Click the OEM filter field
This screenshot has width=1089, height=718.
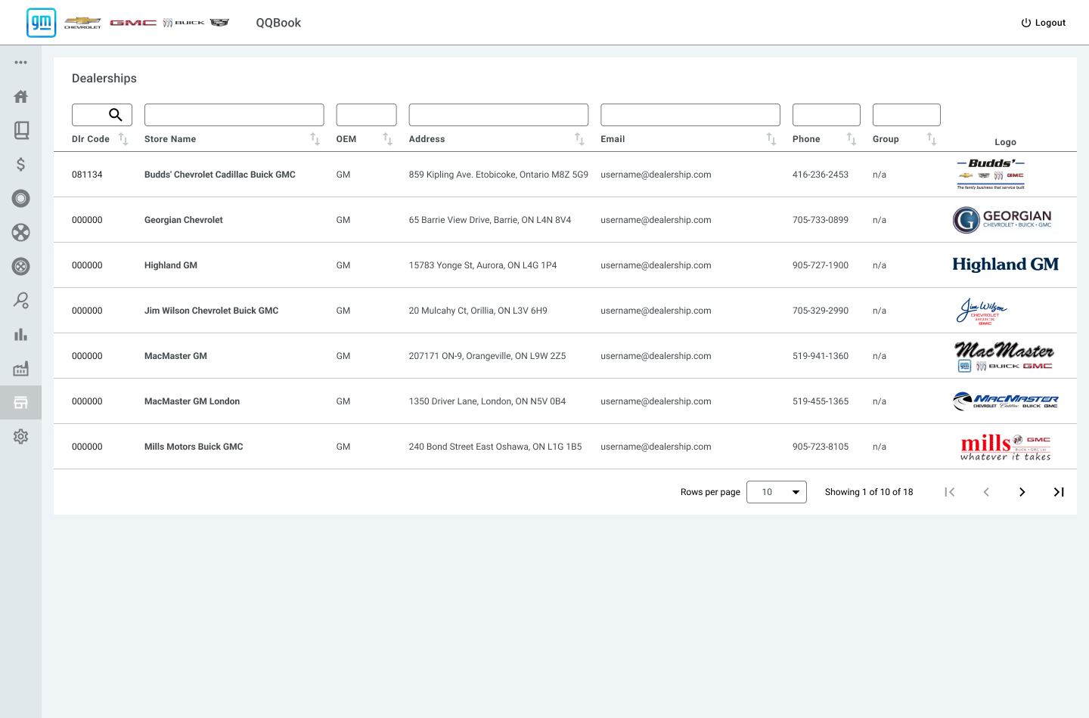point(367,115)
